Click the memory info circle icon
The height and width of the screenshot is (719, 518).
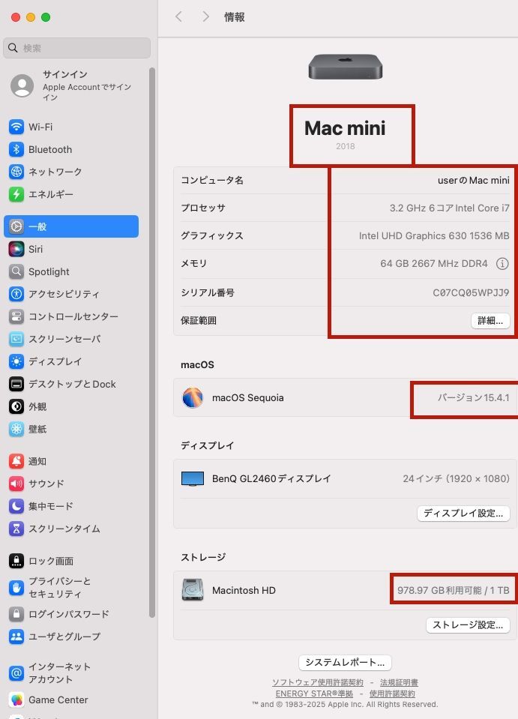coord(502,264)
